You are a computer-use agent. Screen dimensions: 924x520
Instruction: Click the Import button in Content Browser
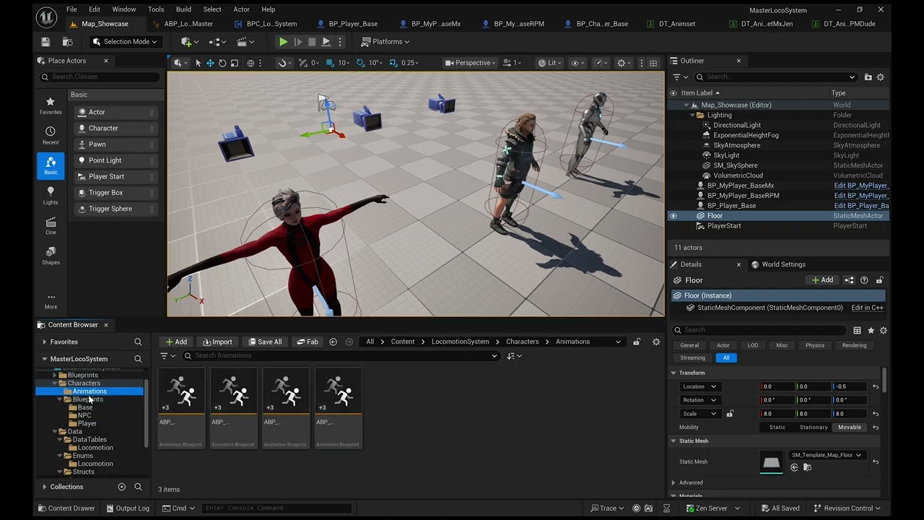coord(217,342)
